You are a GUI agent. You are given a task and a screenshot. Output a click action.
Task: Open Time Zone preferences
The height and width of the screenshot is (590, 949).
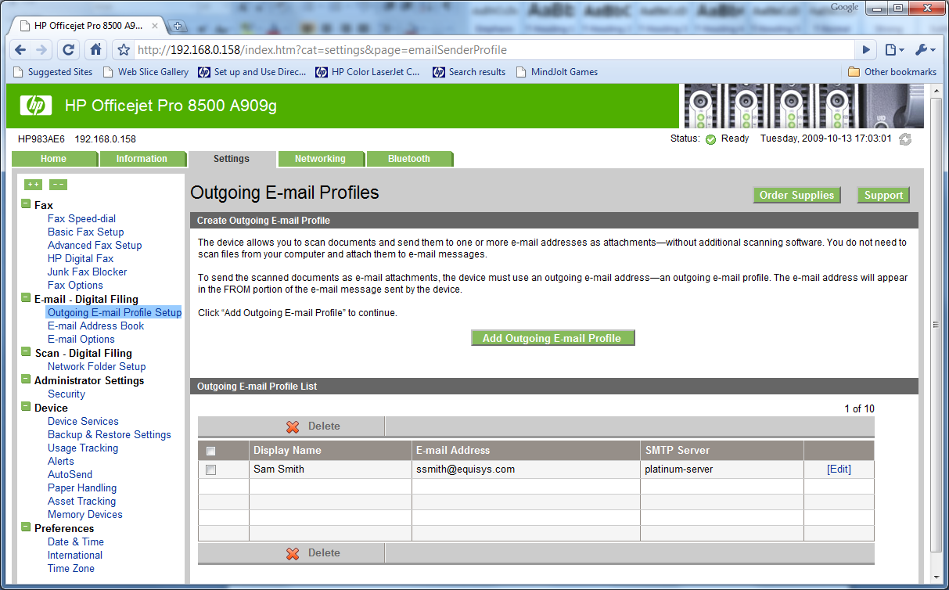pyautogui.click(x=71, y=568)
